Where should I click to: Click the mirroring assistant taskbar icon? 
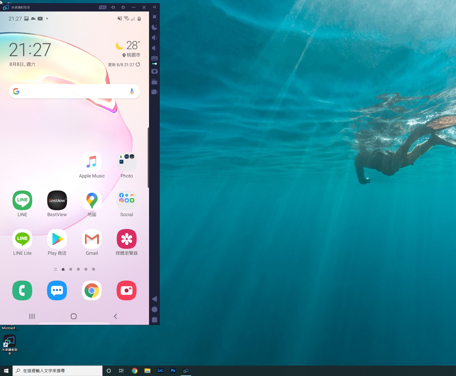point(186,371)
